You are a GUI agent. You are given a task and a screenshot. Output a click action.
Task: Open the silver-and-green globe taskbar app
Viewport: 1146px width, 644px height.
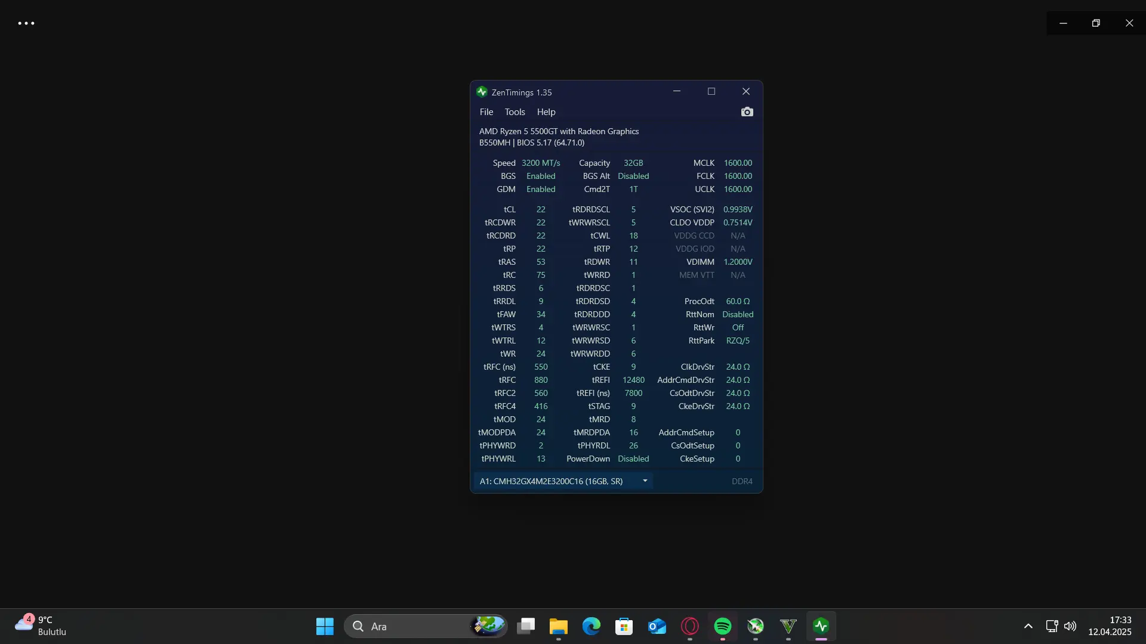click(x=756, y=626)
